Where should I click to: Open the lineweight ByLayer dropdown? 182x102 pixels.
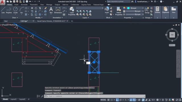(135, 11)
